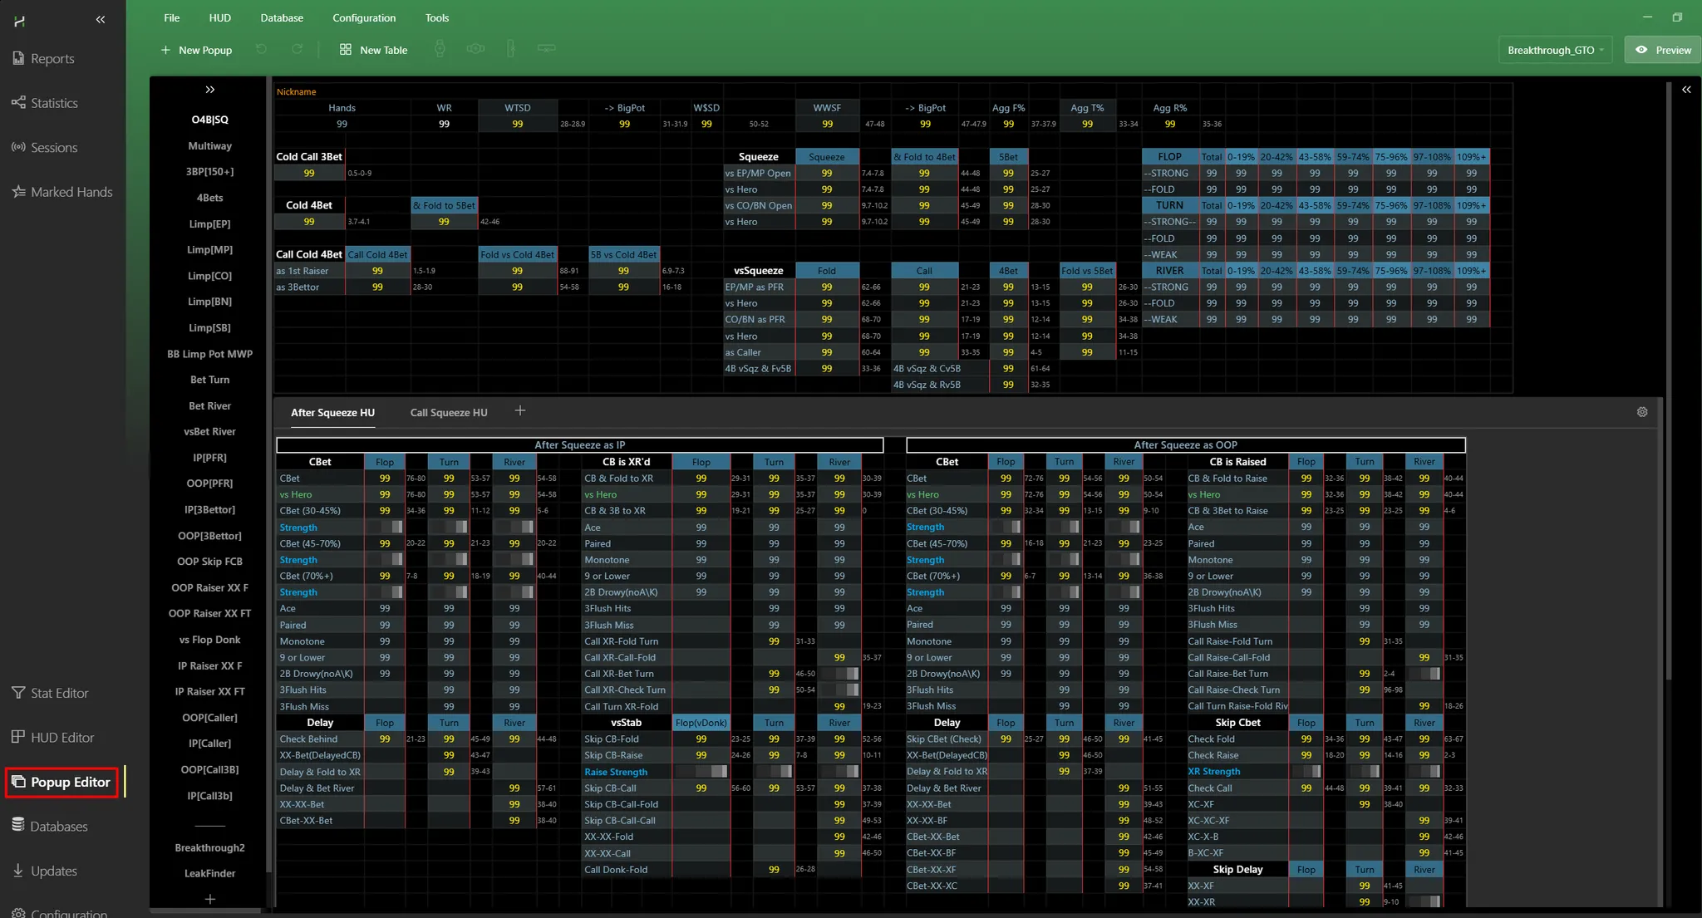The image size is (1702, 918).
Task: Open the Database menu
Action: [282, 17]
